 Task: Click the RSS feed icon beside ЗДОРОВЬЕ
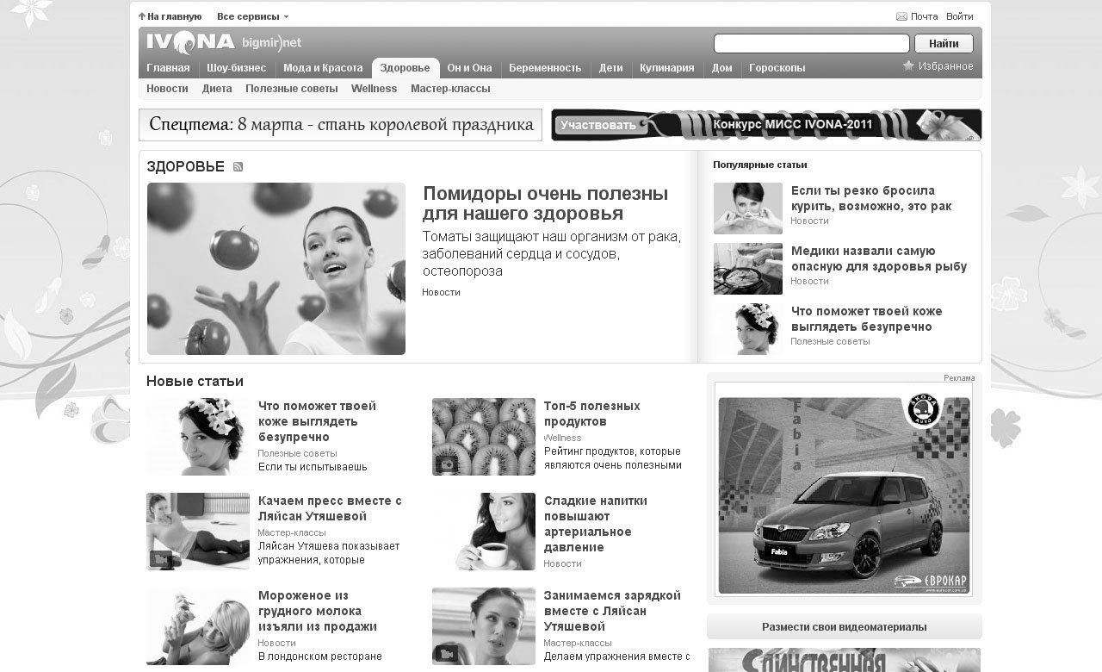[x=238, y=167]
